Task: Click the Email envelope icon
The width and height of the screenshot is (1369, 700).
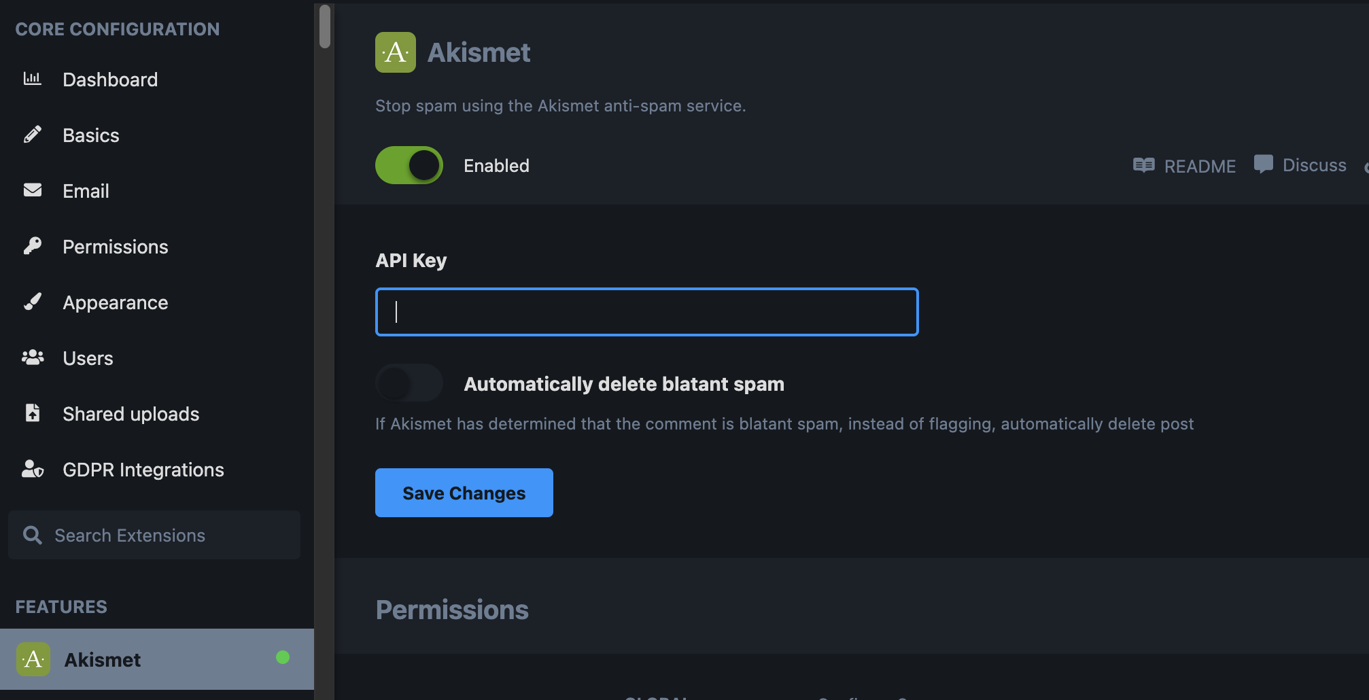Action: pos(33,190)
